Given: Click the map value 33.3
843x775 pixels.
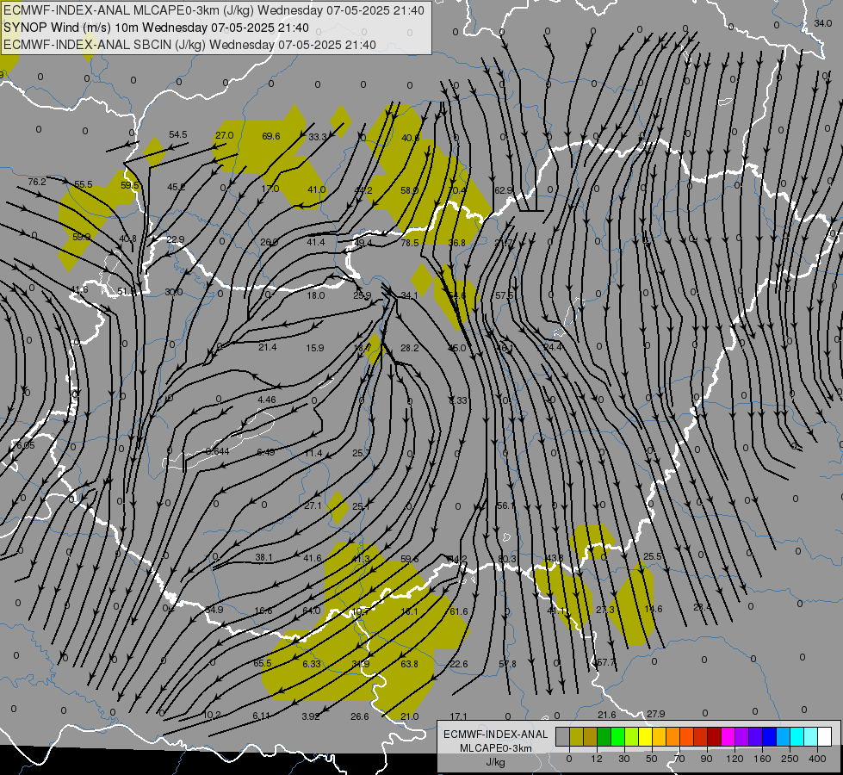Looking at the screenshot, I should pos(317,137).
